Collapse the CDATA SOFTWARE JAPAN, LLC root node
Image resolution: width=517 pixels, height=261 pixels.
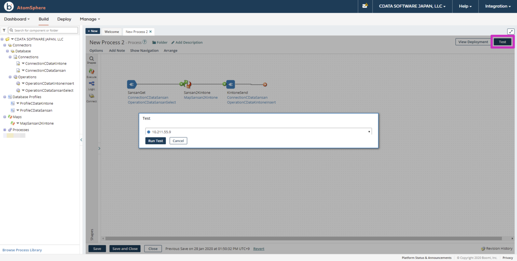[2, 39]
